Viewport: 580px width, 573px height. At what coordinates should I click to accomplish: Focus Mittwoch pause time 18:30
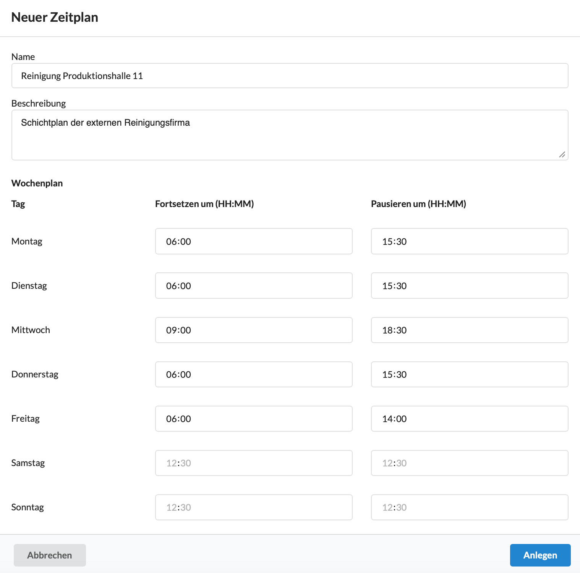click(470, 330)
